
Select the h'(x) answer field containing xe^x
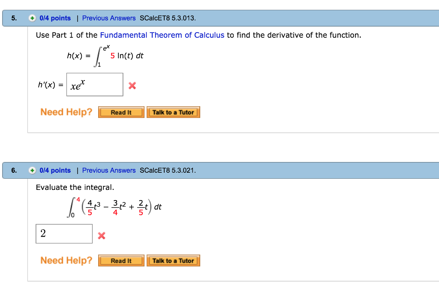pyautogui.click(x=95, y=84)
